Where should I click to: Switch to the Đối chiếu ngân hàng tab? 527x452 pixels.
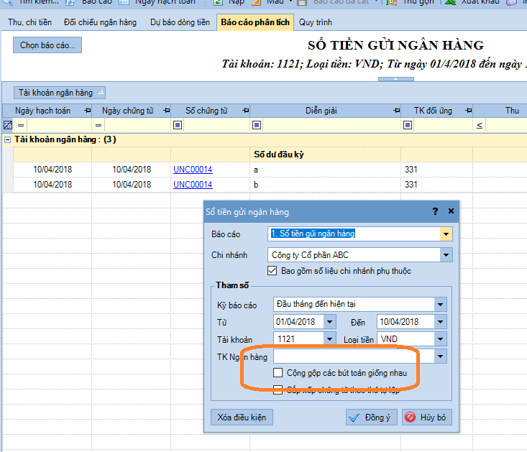pyautogui.click(x=100, y=22)
